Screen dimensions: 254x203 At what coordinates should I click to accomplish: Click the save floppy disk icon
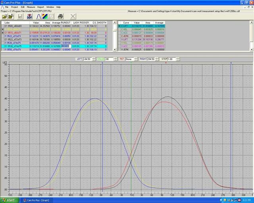click(x=21, y=16)
